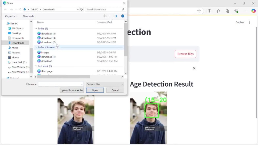This screenshot has height=145, width=258.
Task: Open the Copilot icon in Edge
Action: (253, 11)
